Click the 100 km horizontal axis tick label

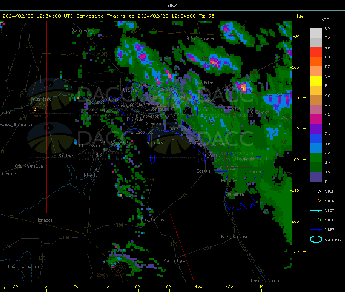point(199,287)
